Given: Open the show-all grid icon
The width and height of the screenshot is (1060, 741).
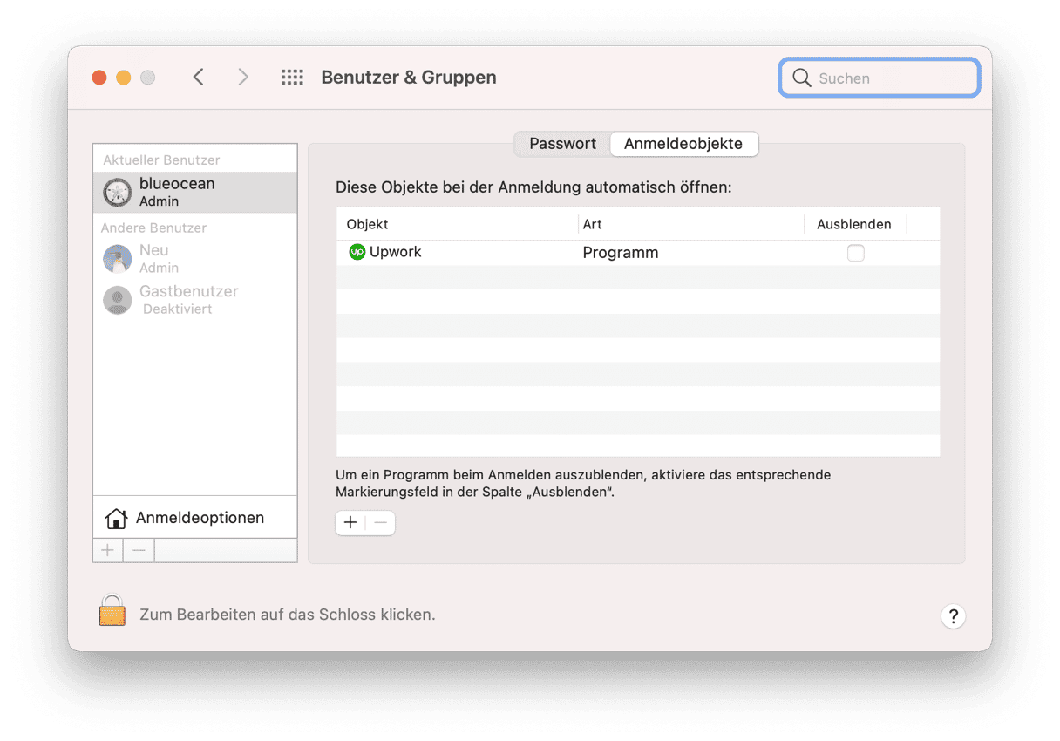Looking at the screenshot, I should coord(292,78).
